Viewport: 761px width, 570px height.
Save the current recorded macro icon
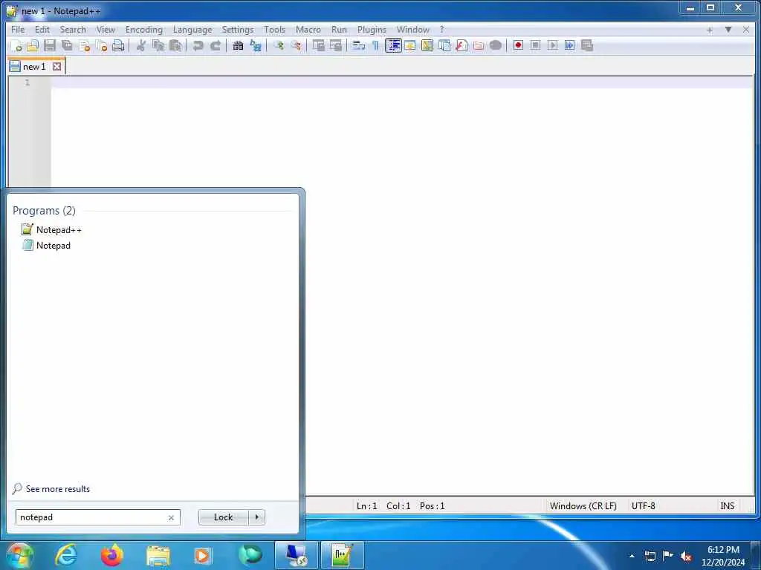click(587, 45)
